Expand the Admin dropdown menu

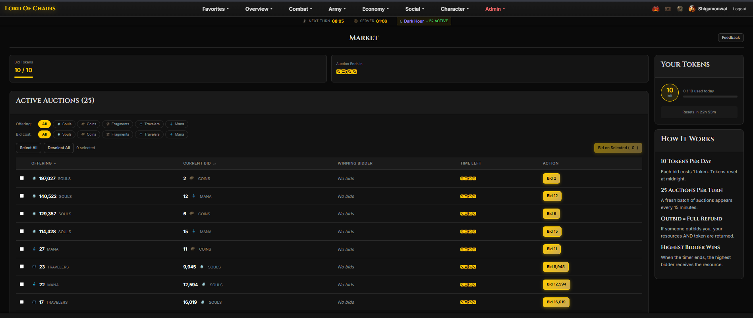pyautogui.click(x=495, y=9)
